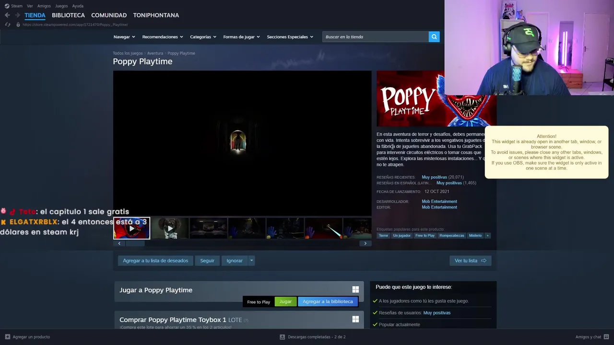Click Agregar a tu lista de deseados
614x345 pixels.
155,261
